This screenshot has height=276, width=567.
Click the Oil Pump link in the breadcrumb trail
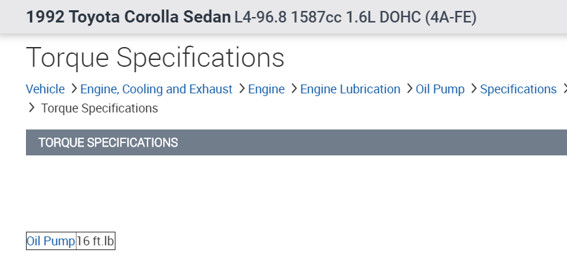point(440,89)
